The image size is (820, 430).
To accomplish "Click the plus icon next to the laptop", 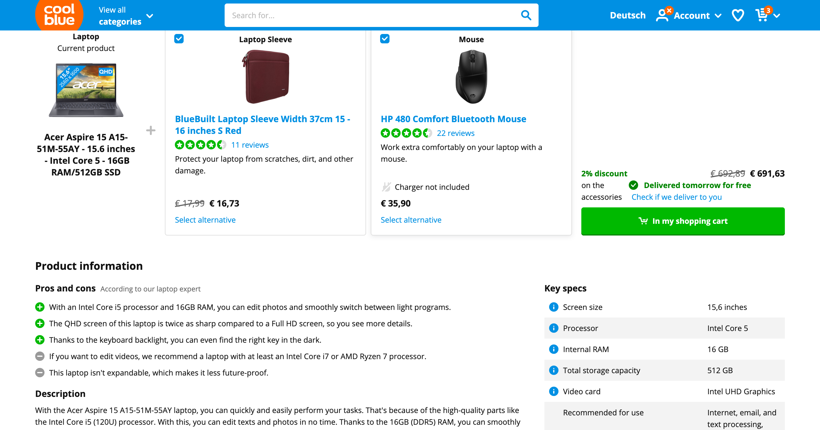I will click(150, 131).
